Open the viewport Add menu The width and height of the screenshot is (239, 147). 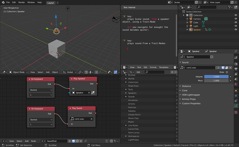(48, 72)
